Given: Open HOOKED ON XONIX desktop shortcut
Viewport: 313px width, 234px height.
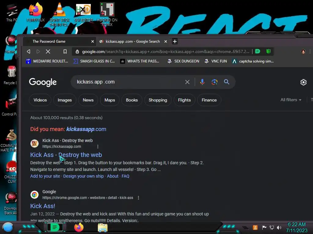Looking at the screenshot, I should [107, 14].
